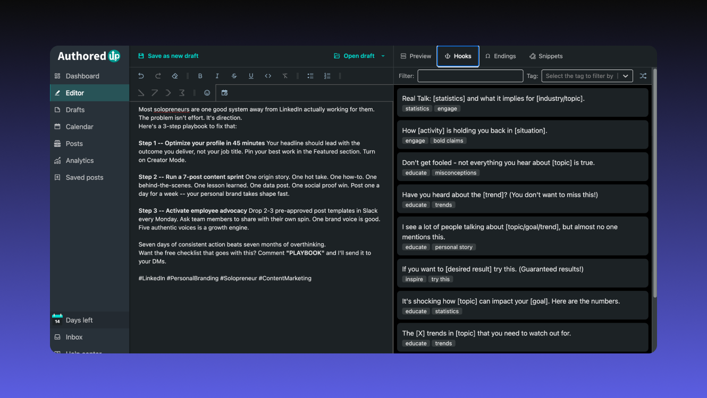Click the code brackets icon

[268, 76]
